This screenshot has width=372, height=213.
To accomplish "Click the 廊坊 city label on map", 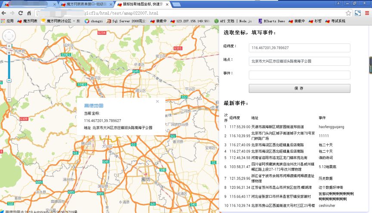I will [x=146, y=179].
